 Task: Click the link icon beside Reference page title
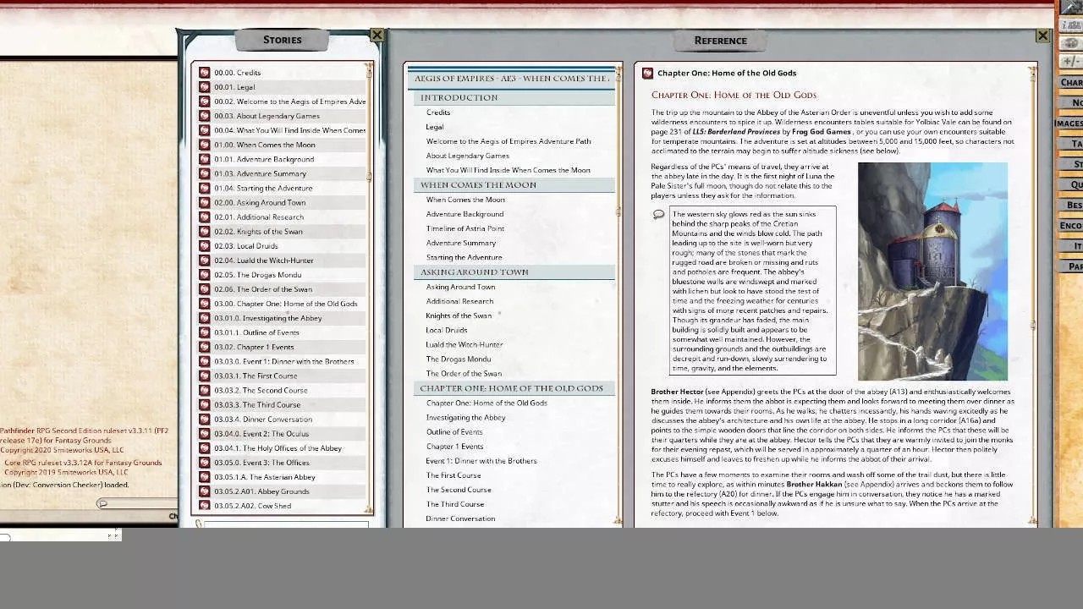click(x=647, y=74)
